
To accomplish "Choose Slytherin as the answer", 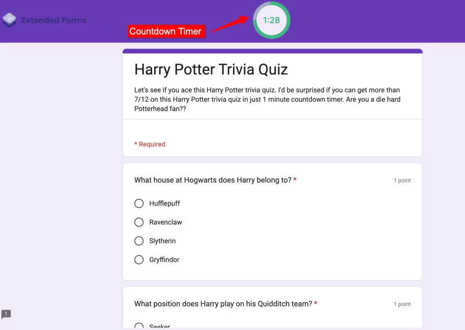I will [139, 241].
